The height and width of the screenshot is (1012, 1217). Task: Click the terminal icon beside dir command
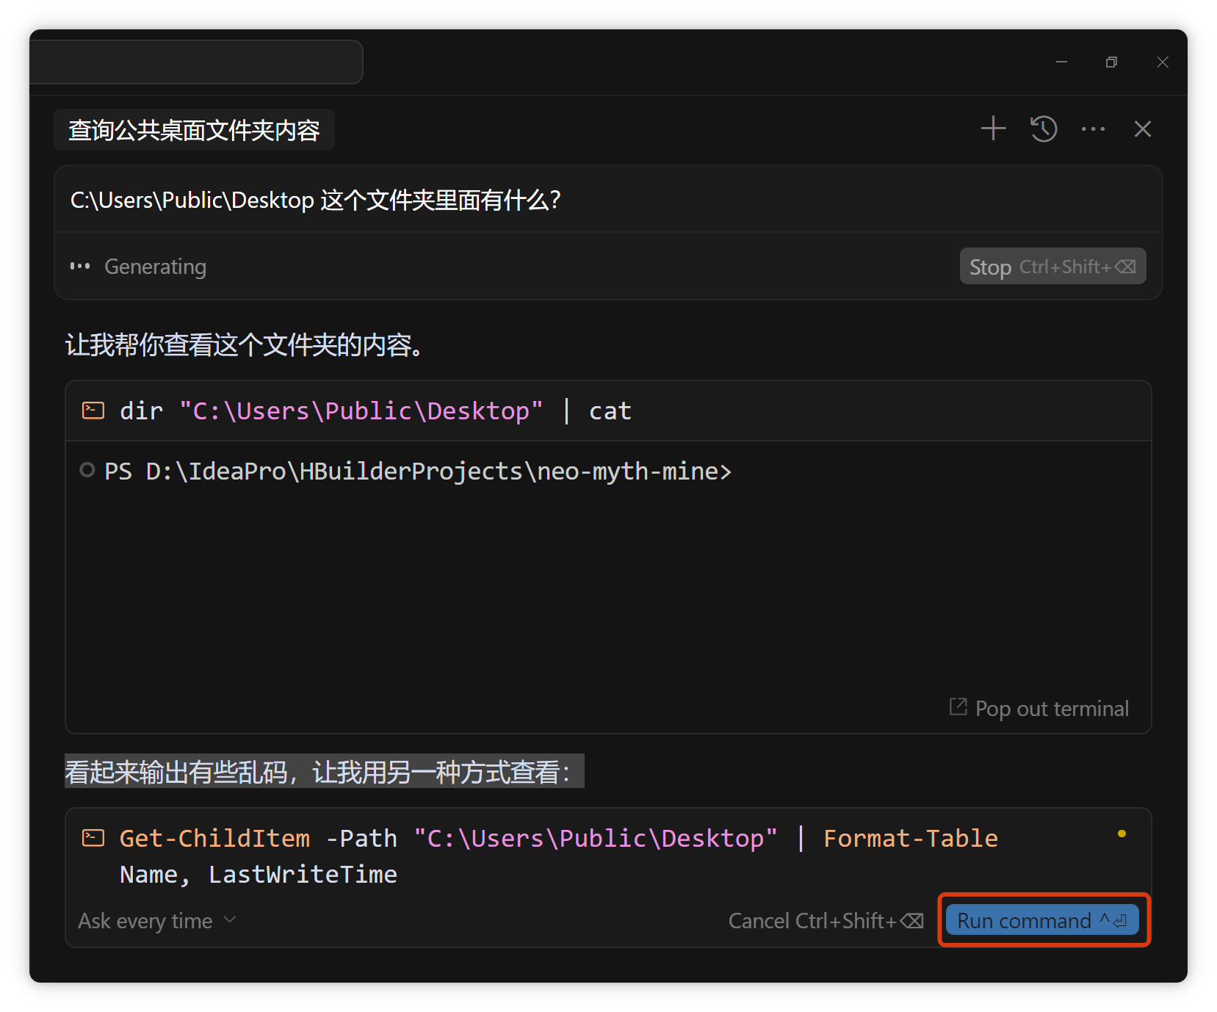pyautogui.click(x=93, y=411)
